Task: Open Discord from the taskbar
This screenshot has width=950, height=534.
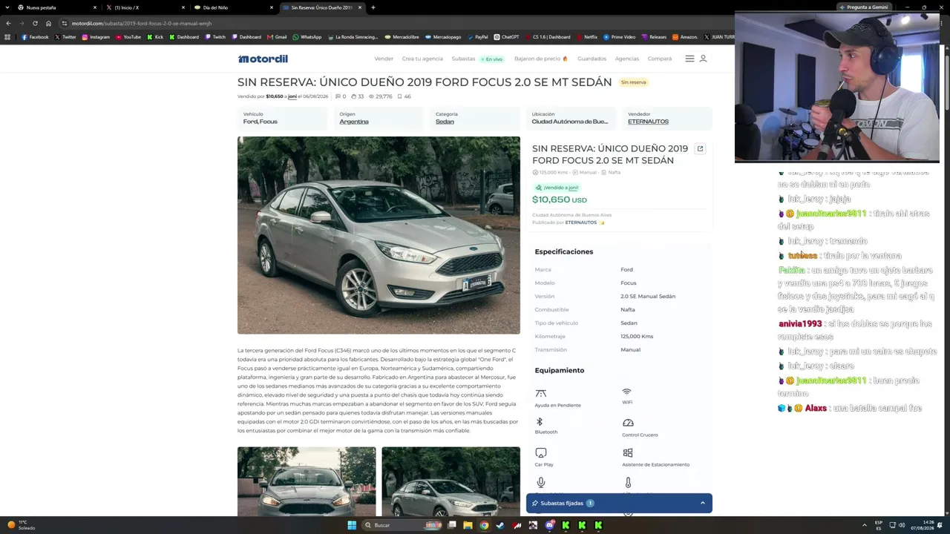Action: coord(549,525)
